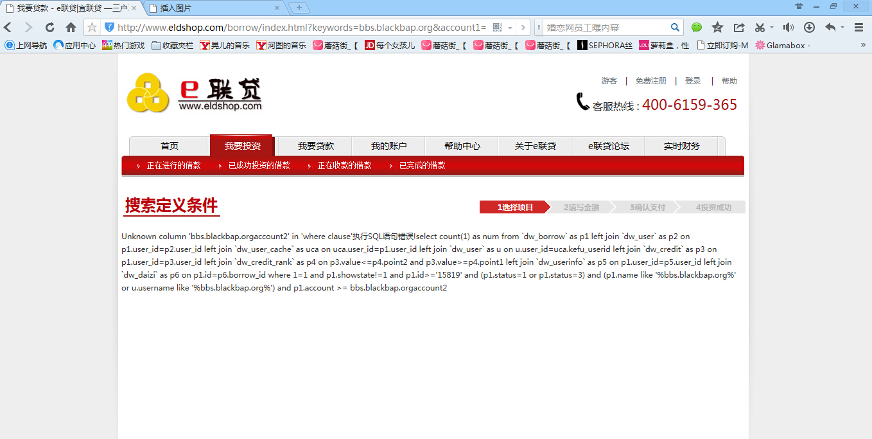Open the e联贷论坛 navigation tab

point(608,146)
